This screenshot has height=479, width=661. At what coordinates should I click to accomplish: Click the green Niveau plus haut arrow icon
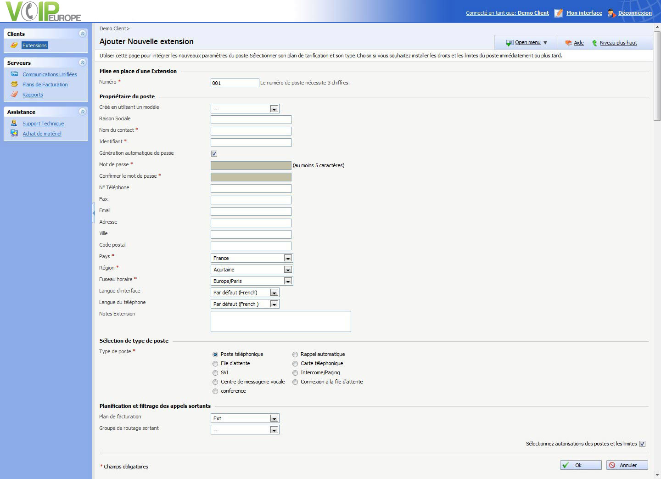(x=594, y=43)
